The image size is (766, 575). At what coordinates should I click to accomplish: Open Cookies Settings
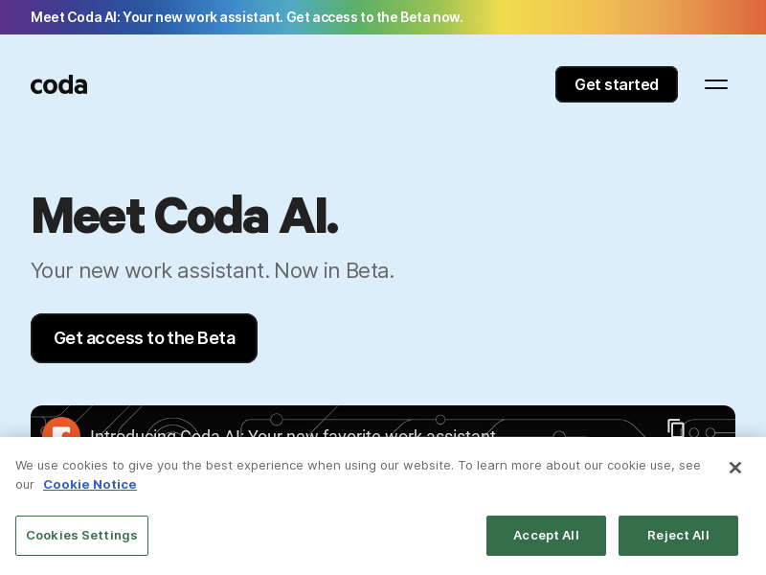(x=81, y=536)
